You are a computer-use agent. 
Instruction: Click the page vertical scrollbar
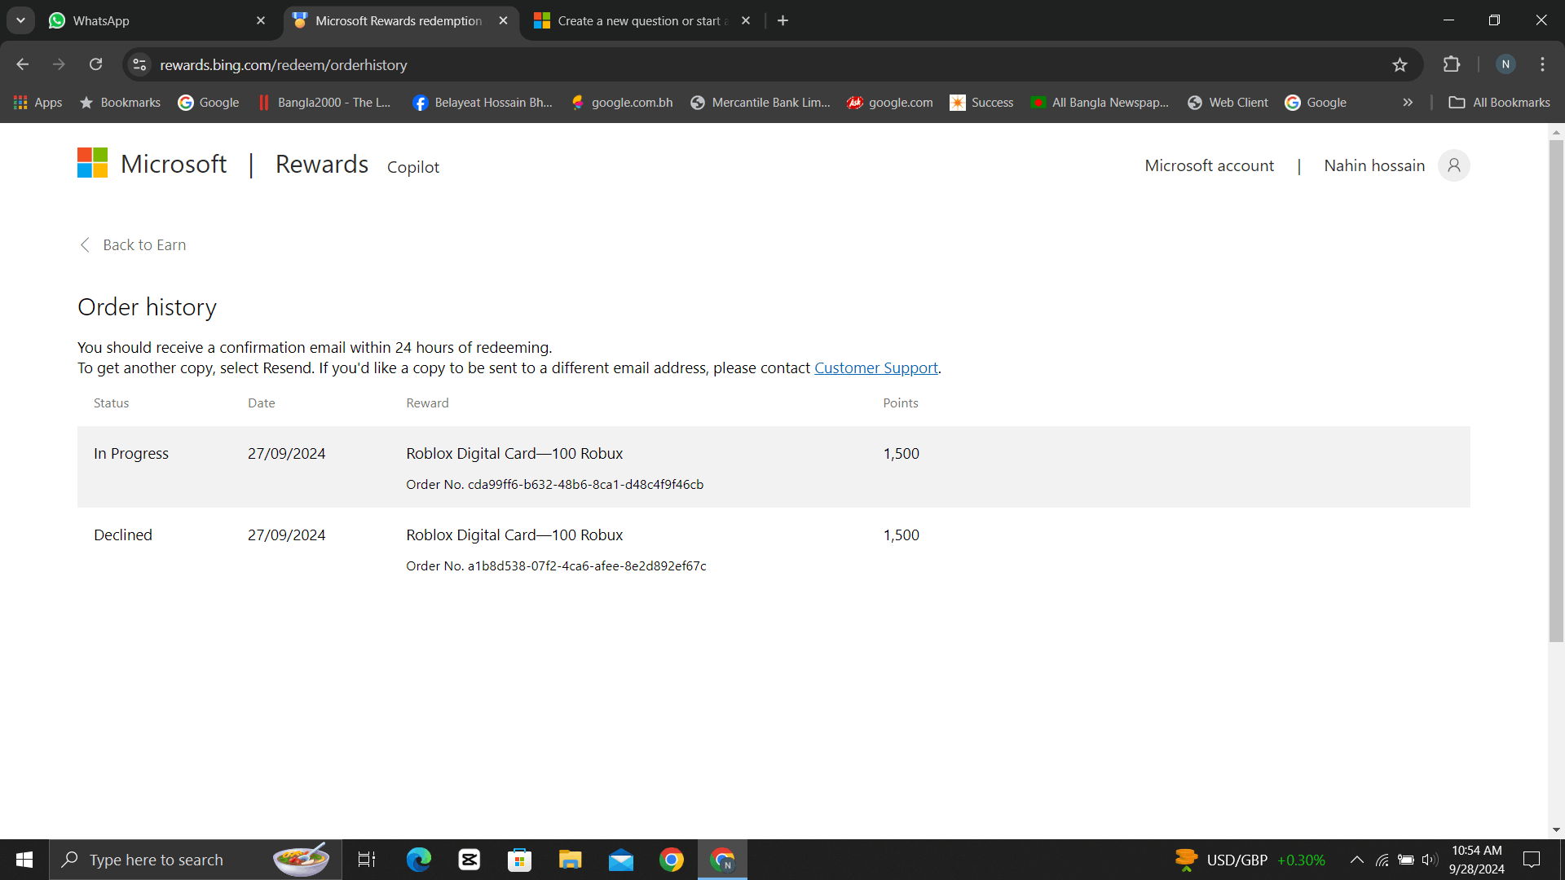pyautogui.click(x=1556, y=391)
